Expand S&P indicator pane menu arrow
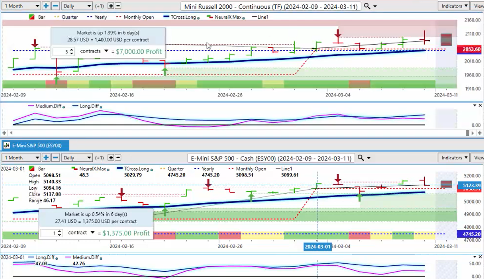 pyautogui.click(x=474, y=257)
